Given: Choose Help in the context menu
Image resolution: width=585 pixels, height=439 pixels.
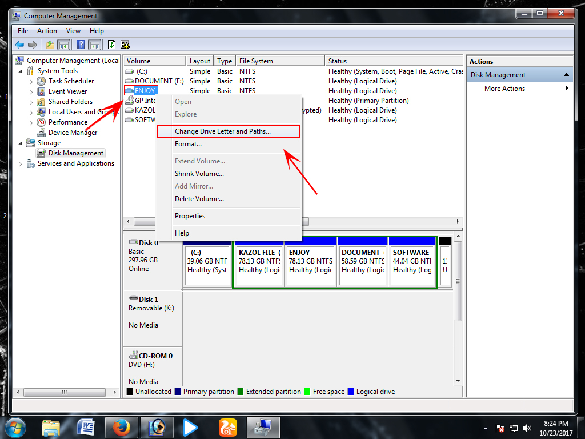Looking at the screenshot, I should pos(229,233).
